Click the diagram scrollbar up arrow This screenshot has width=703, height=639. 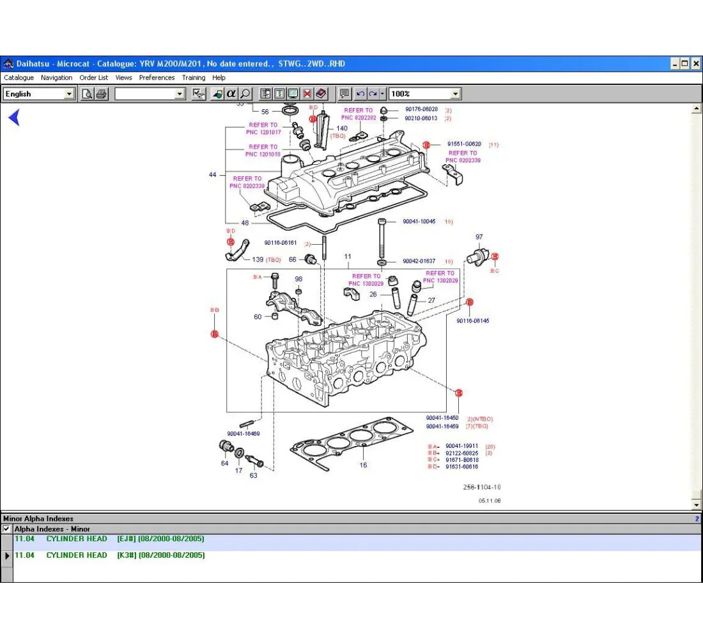[696, 109]
